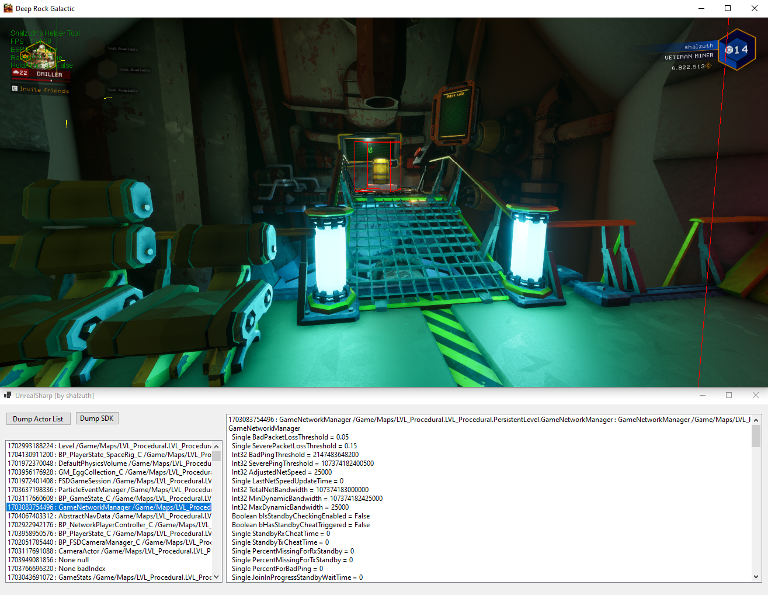Click the VETERAN MINER title text

coord(689,56)
